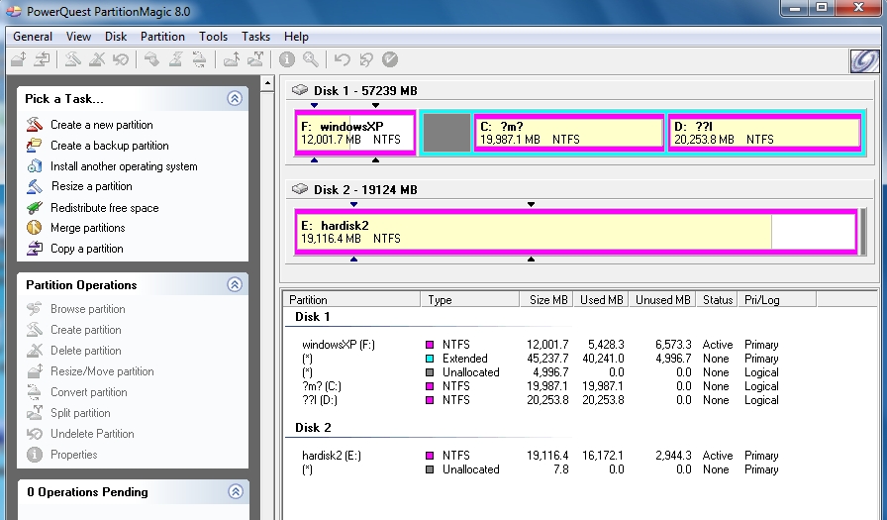Collapse the Pick a Task panel

coord(235,98)
